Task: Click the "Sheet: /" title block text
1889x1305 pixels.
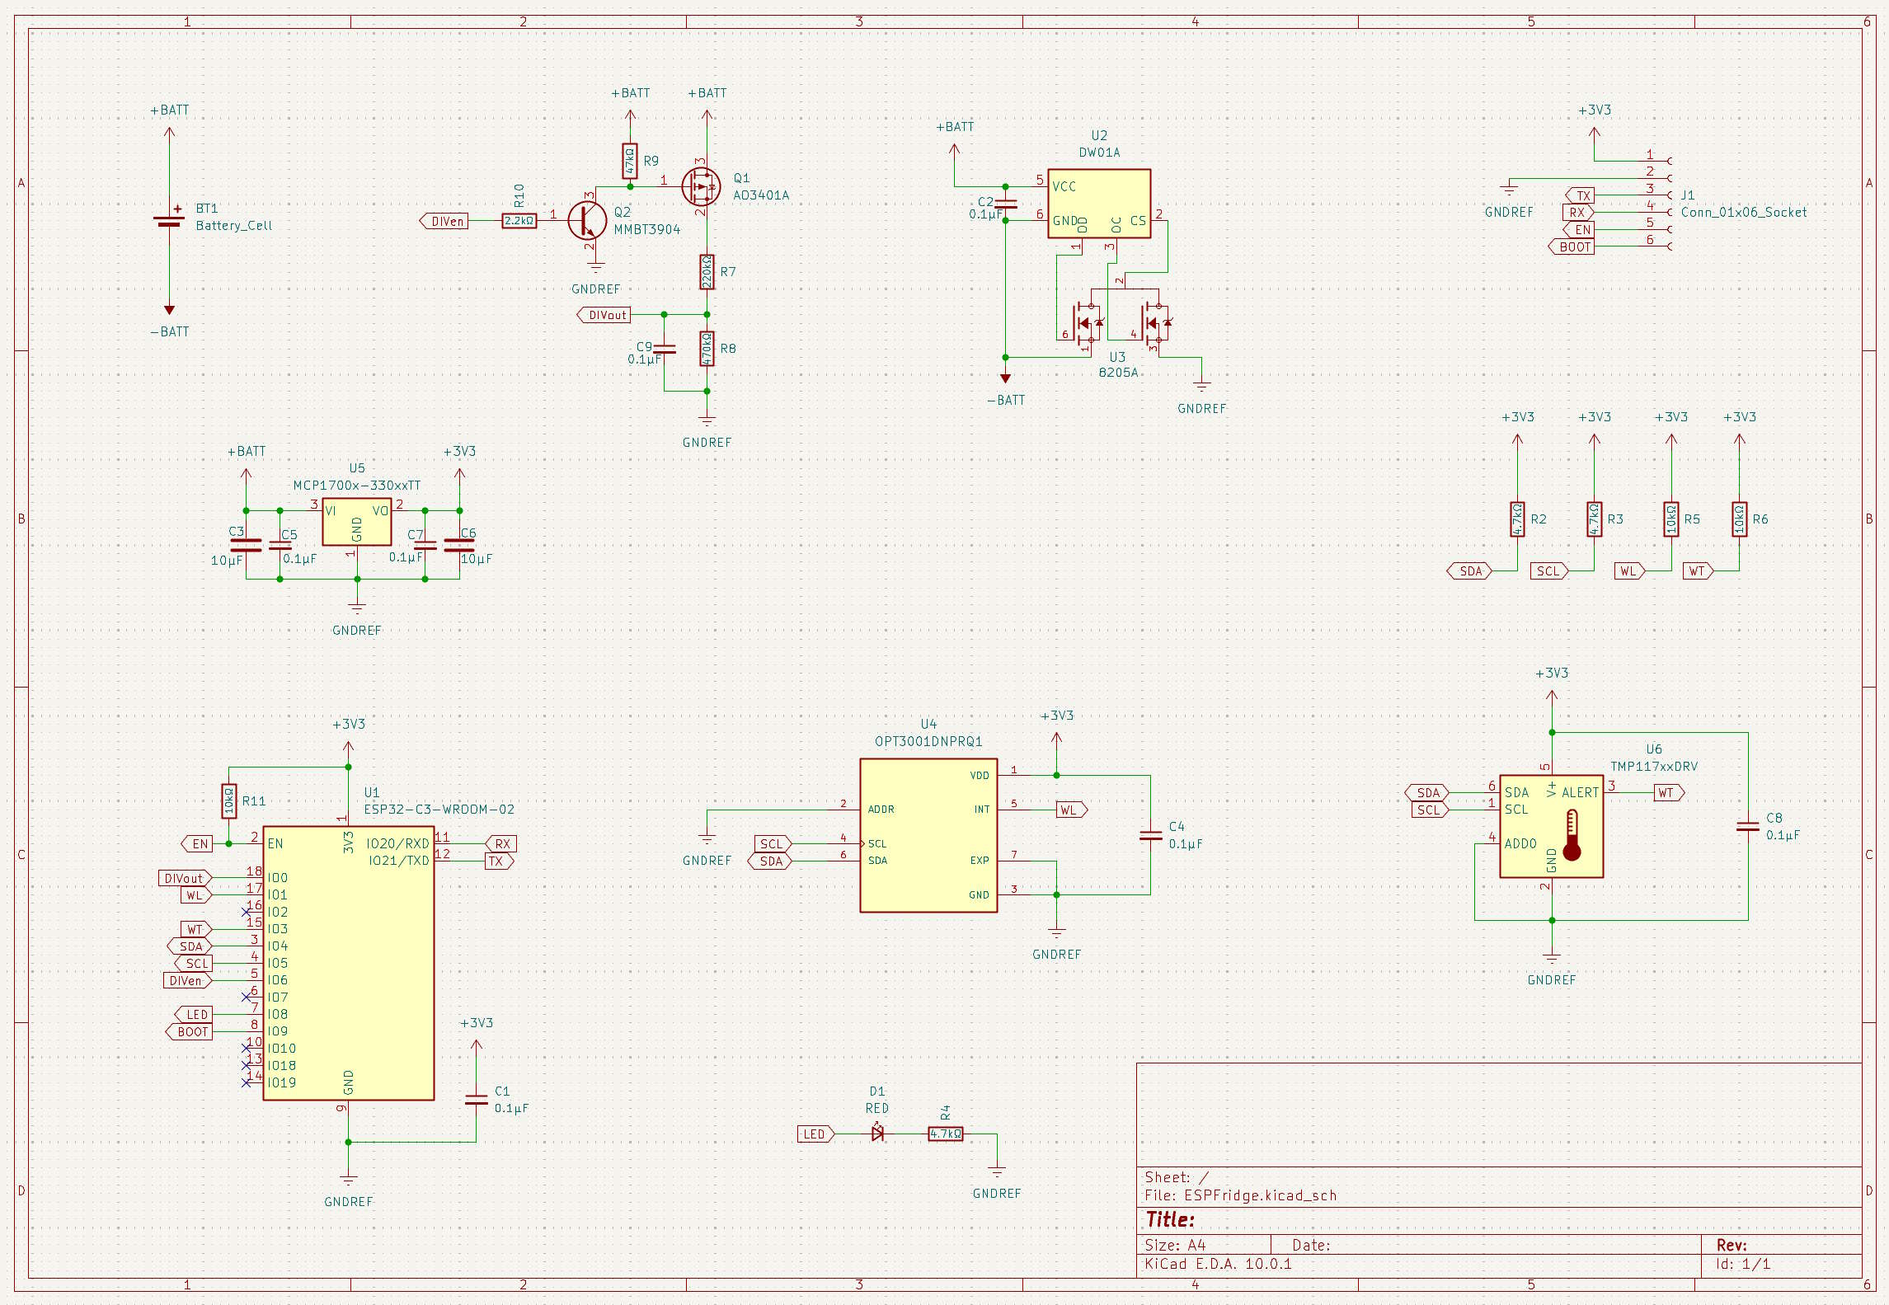Action: [x=1177, y=1177]
